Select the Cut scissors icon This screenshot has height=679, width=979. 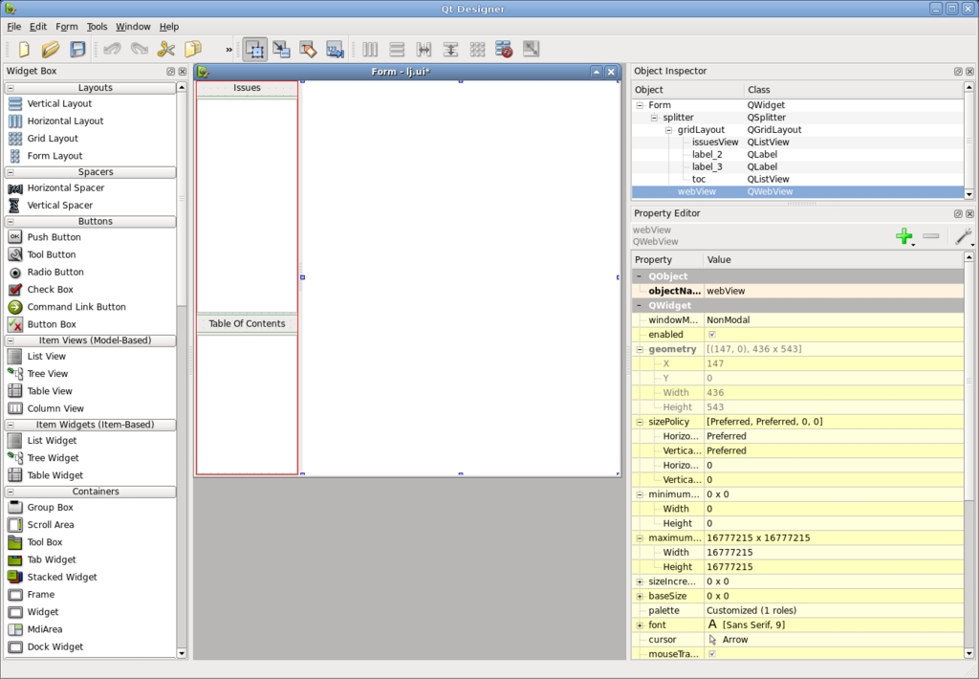point(166,49)
